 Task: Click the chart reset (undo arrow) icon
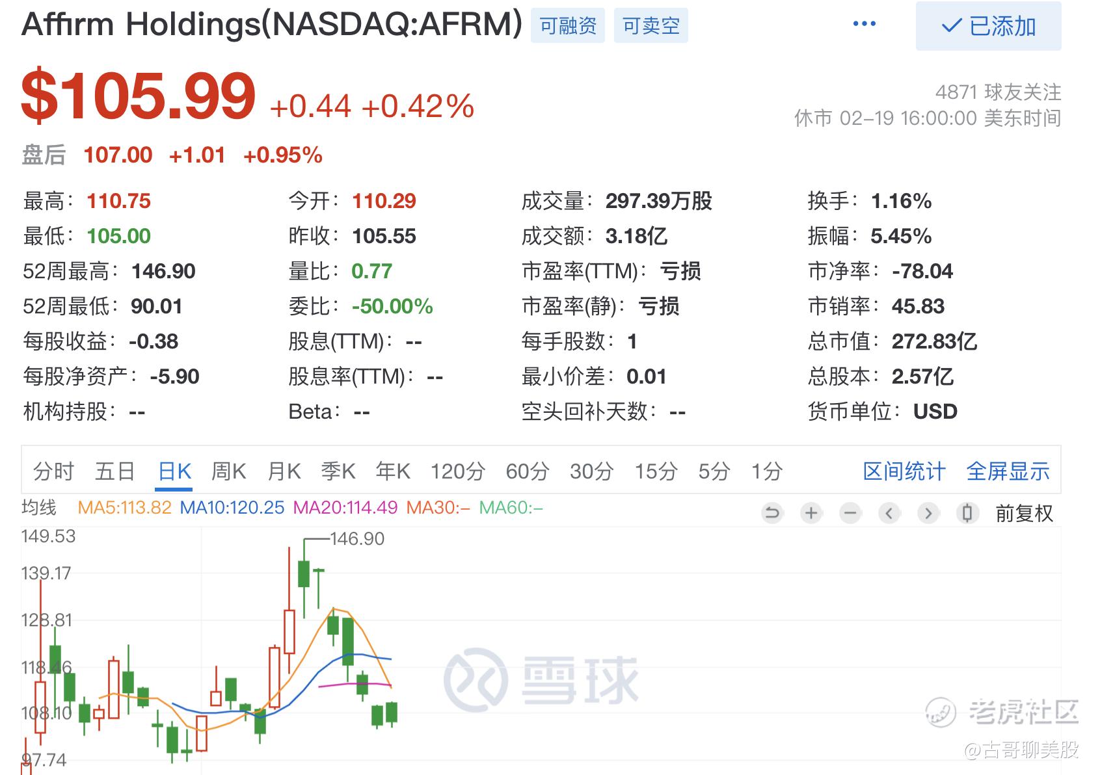pyautogui.click(x=772, y=514)
